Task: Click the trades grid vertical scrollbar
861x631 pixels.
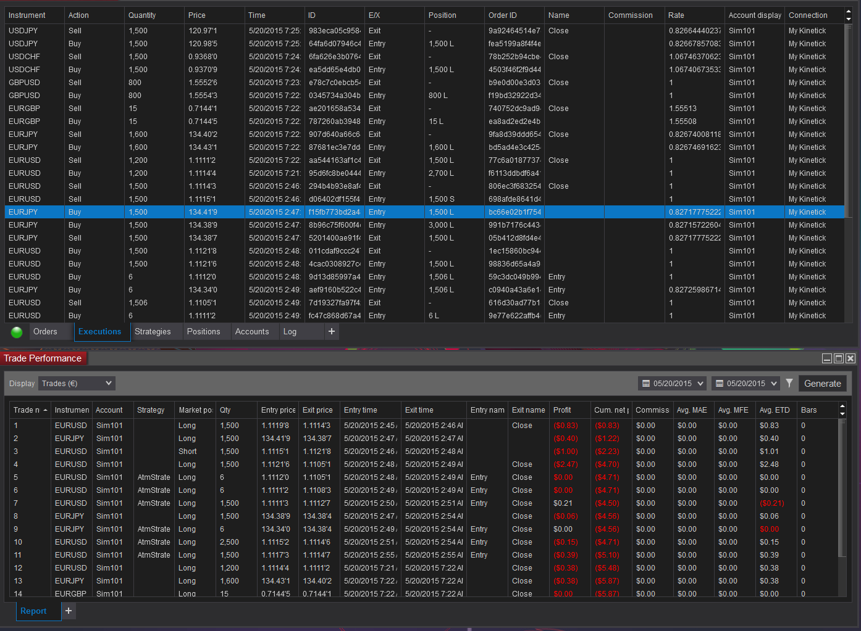Action: click(x=841, y=487)
